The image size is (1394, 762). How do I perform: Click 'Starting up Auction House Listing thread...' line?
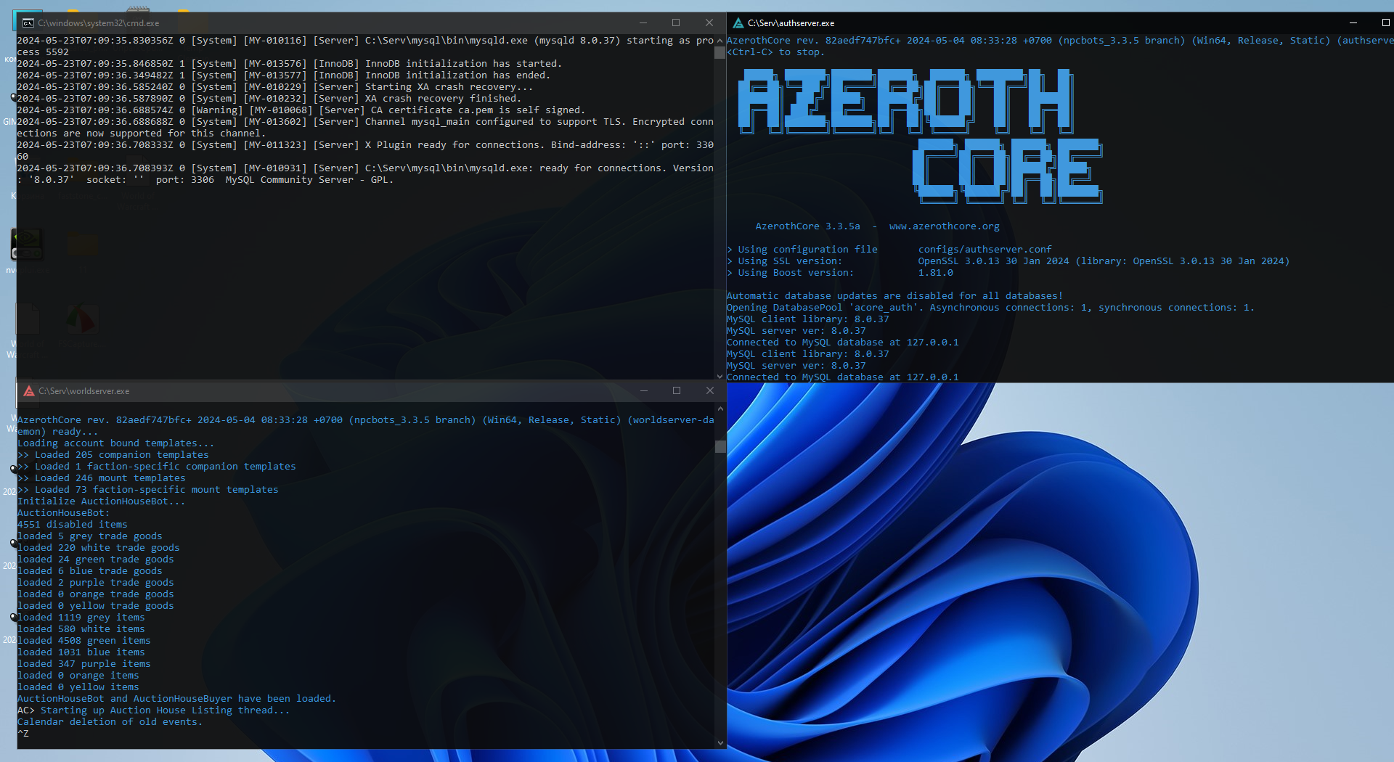click(153, 710)
